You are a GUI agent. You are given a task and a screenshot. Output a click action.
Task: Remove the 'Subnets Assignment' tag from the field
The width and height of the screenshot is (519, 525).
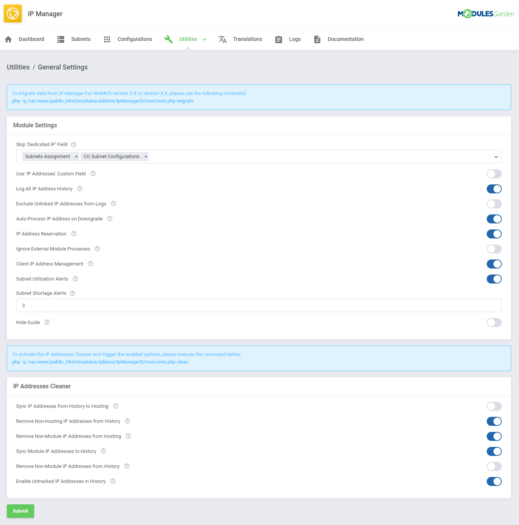tap(76, 157)
